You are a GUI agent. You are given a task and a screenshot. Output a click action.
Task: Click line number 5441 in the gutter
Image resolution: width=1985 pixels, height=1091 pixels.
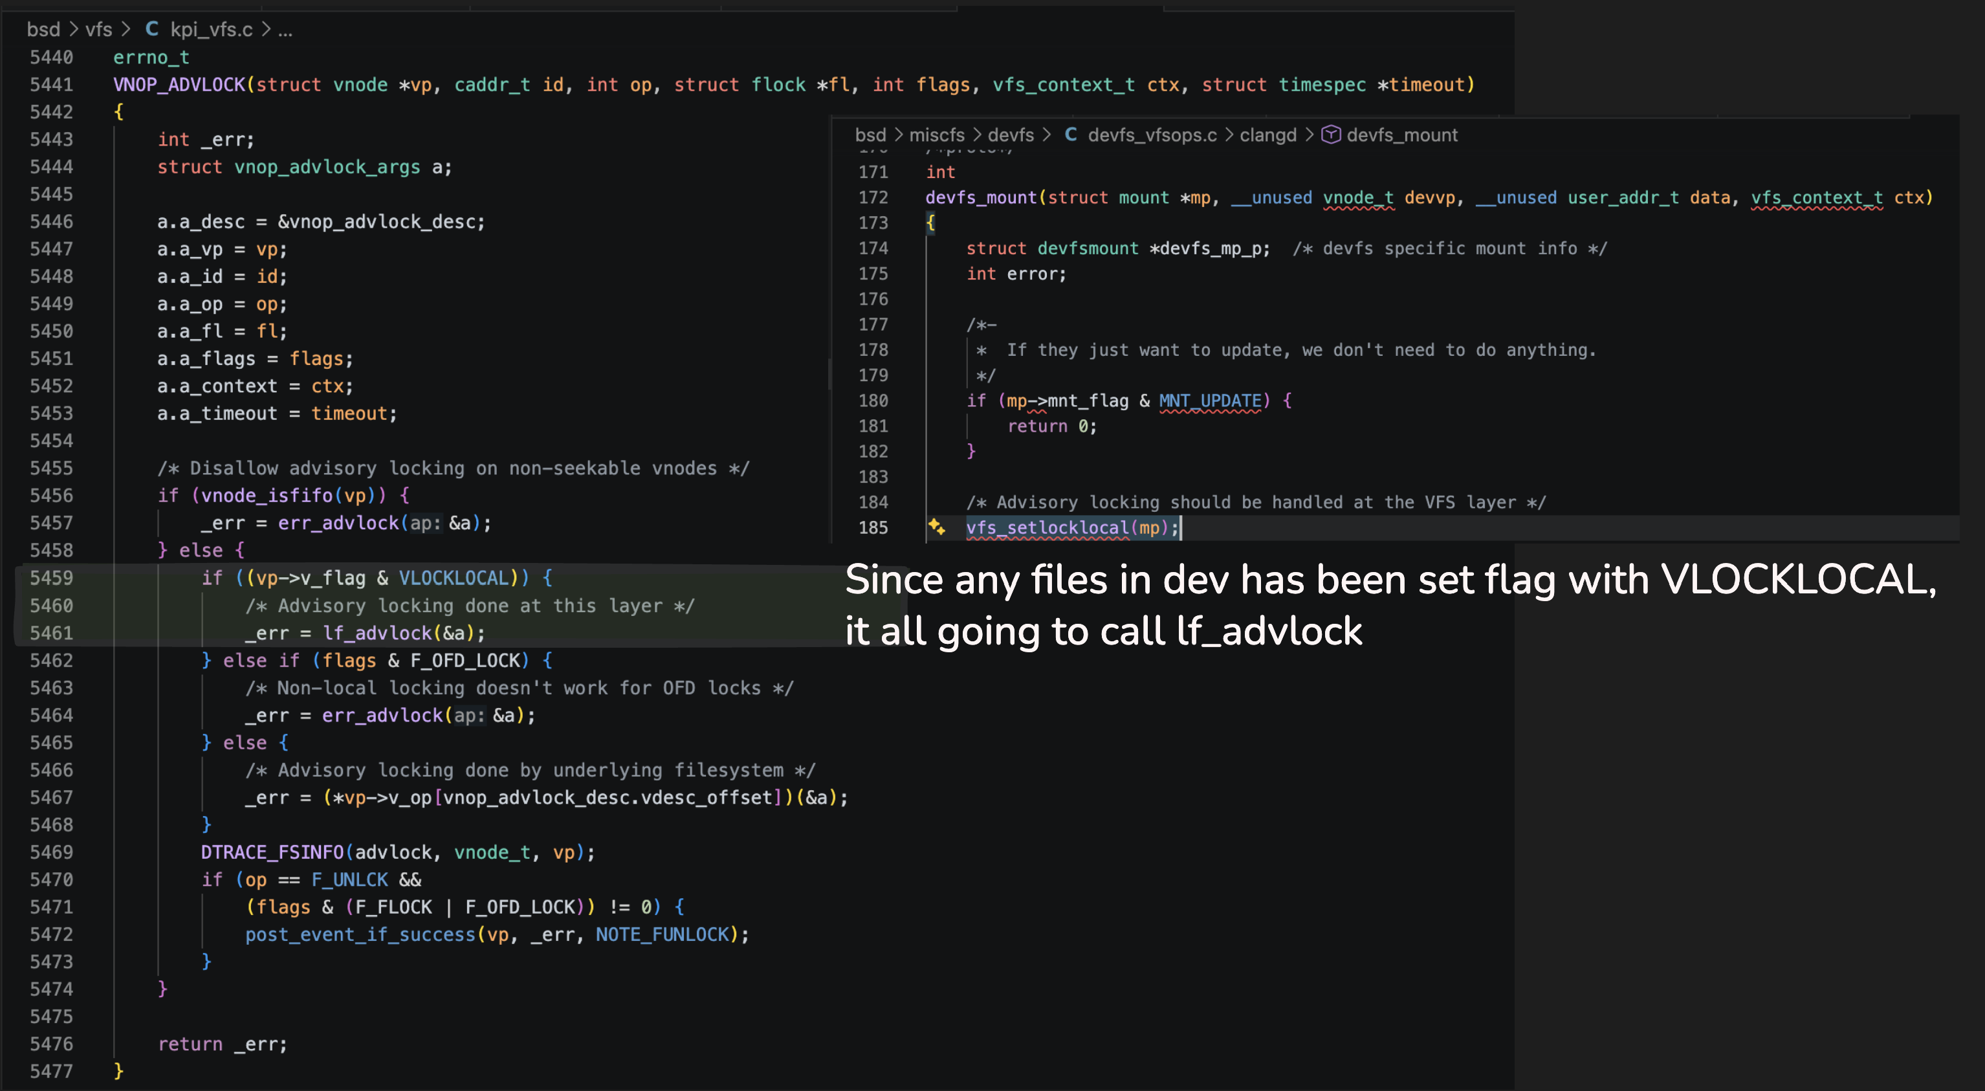[51, 85]
